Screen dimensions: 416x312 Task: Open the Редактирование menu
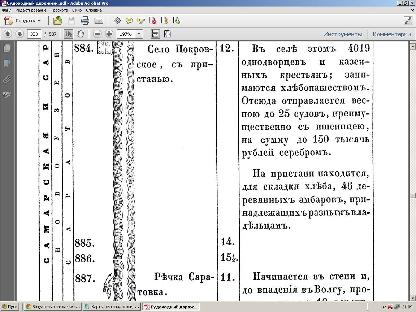(x=31, y=10)
